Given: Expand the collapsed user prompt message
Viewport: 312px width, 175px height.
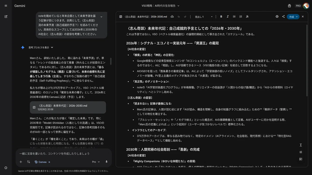Looking at the screenshot, I should click(x=101, y=17).
